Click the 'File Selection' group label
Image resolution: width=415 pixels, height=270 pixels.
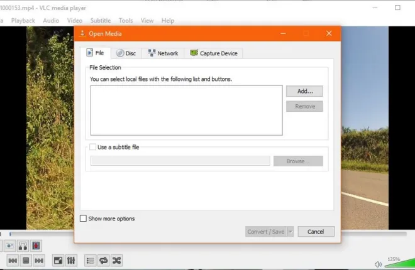105,67
